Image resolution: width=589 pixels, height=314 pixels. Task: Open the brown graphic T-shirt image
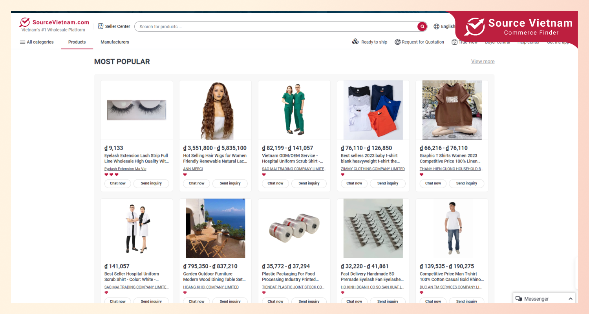[452, 110]
